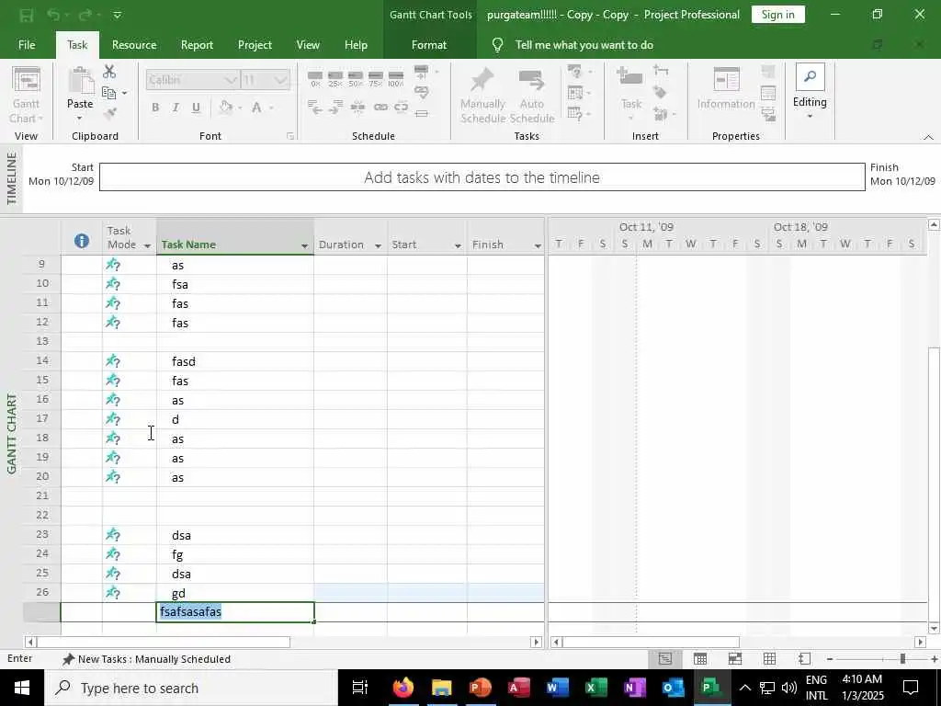Mark task as 25% complete
This screenshot has width=941, height=706.
tap(334, 79)
